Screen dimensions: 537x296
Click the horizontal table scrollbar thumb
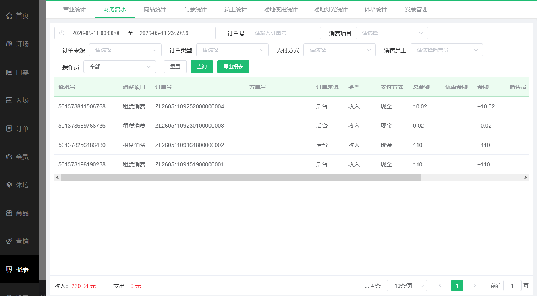pos(241,177)
